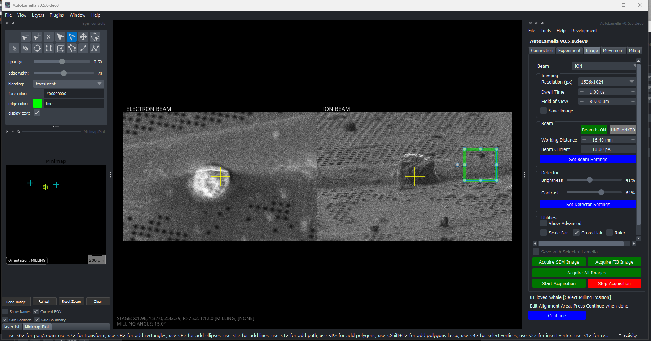Choose the add path tool
The height and width of the screenshot is (341, 651).
click(x=95, y=48)
